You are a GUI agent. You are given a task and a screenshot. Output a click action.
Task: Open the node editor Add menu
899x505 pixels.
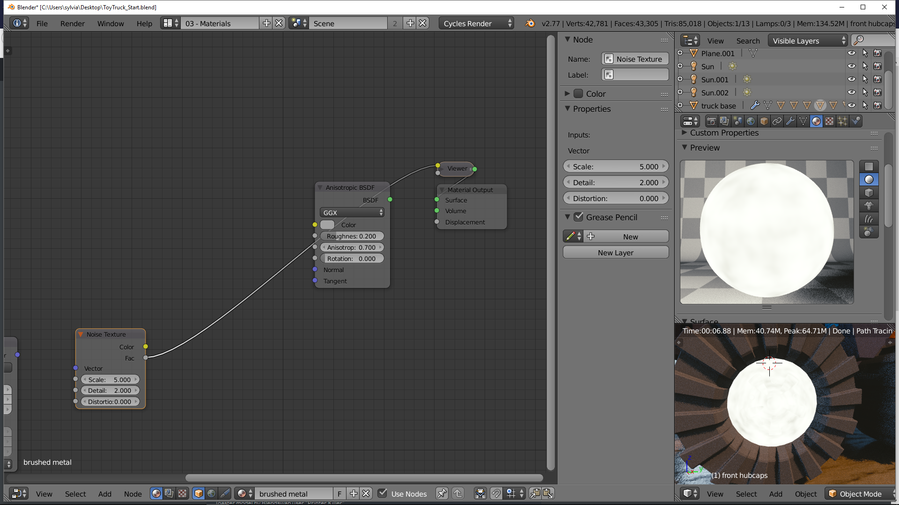(104, 494)
